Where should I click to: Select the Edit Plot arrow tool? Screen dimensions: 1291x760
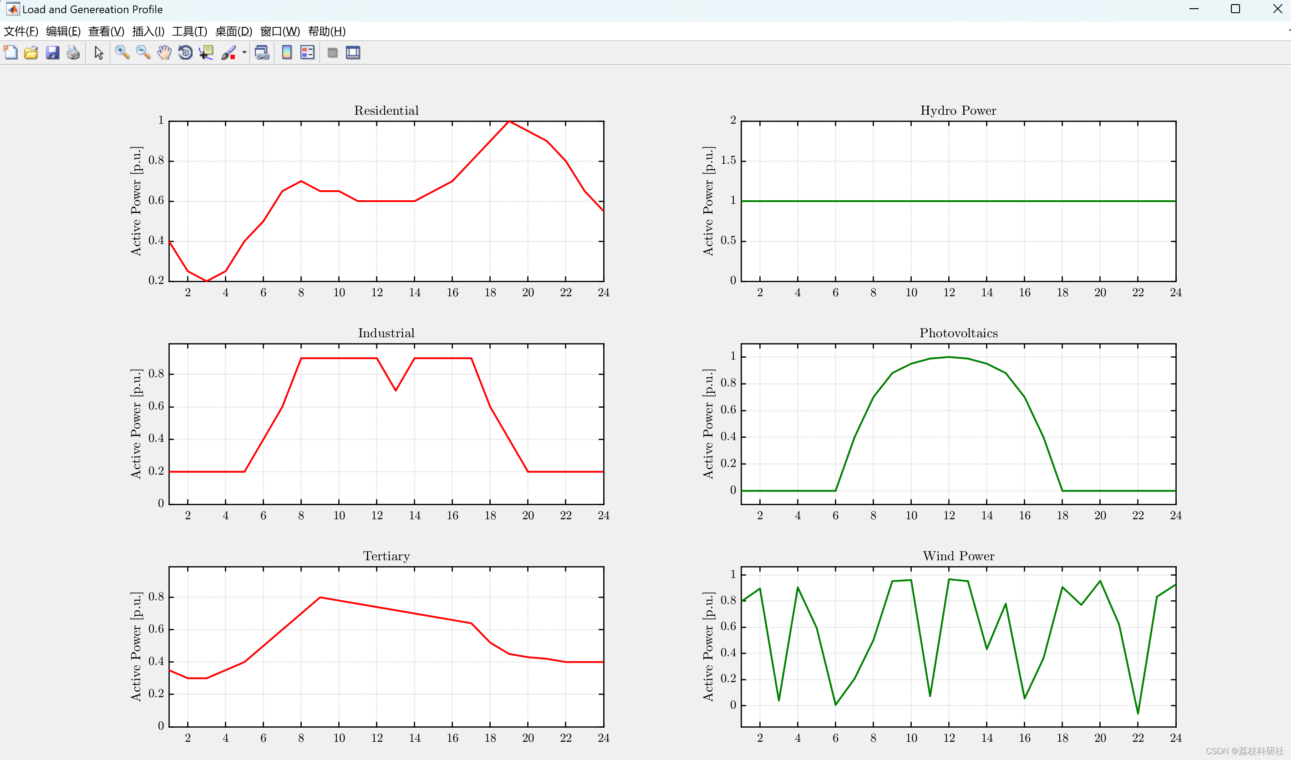click(x=97, y=52)
